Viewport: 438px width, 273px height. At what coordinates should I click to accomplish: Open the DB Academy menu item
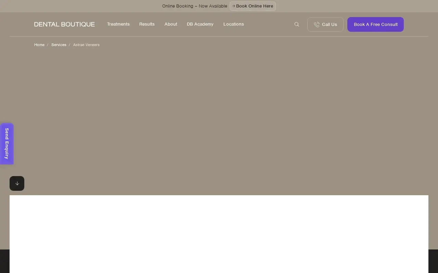(x=200, y=24)
